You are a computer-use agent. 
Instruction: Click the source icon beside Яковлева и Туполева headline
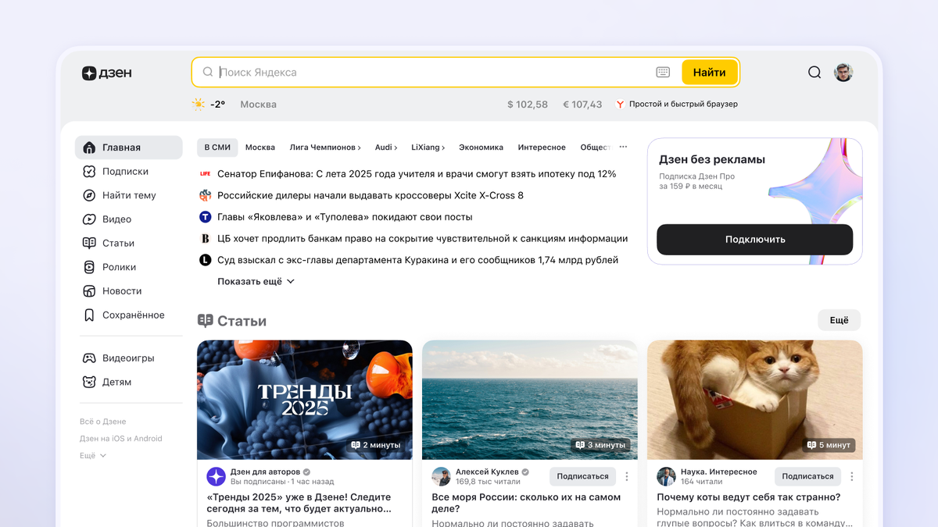[x=205, y=217]
